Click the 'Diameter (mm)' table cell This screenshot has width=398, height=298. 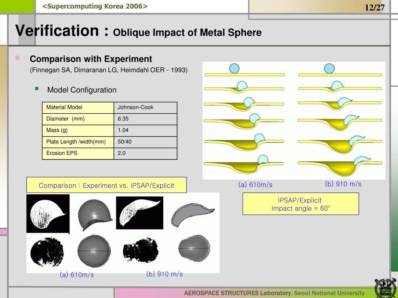coord(78,119)
